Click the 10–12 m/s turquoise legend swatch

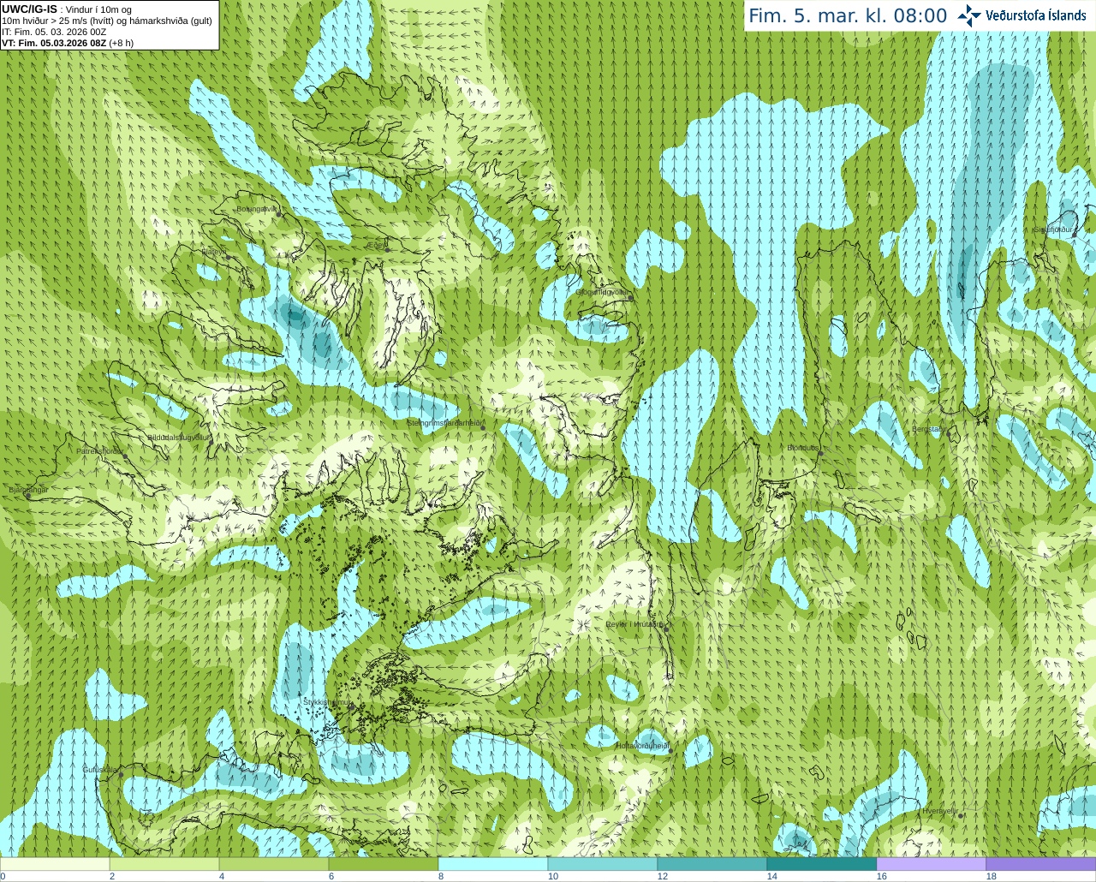click(x=603, y=864)
